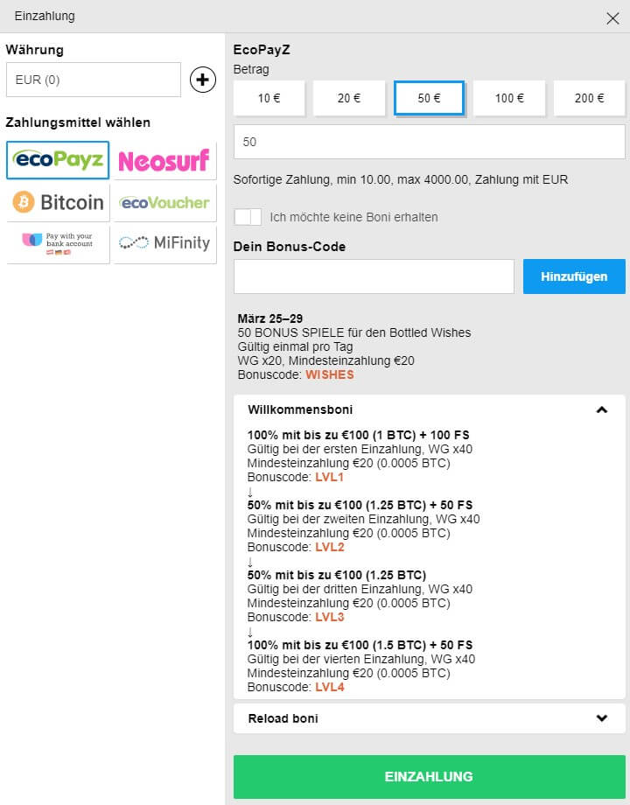Screen dimensions: 630x805
Task: Click the deposit amount text field
Action: pyautogui.click(x=429, y=142)
